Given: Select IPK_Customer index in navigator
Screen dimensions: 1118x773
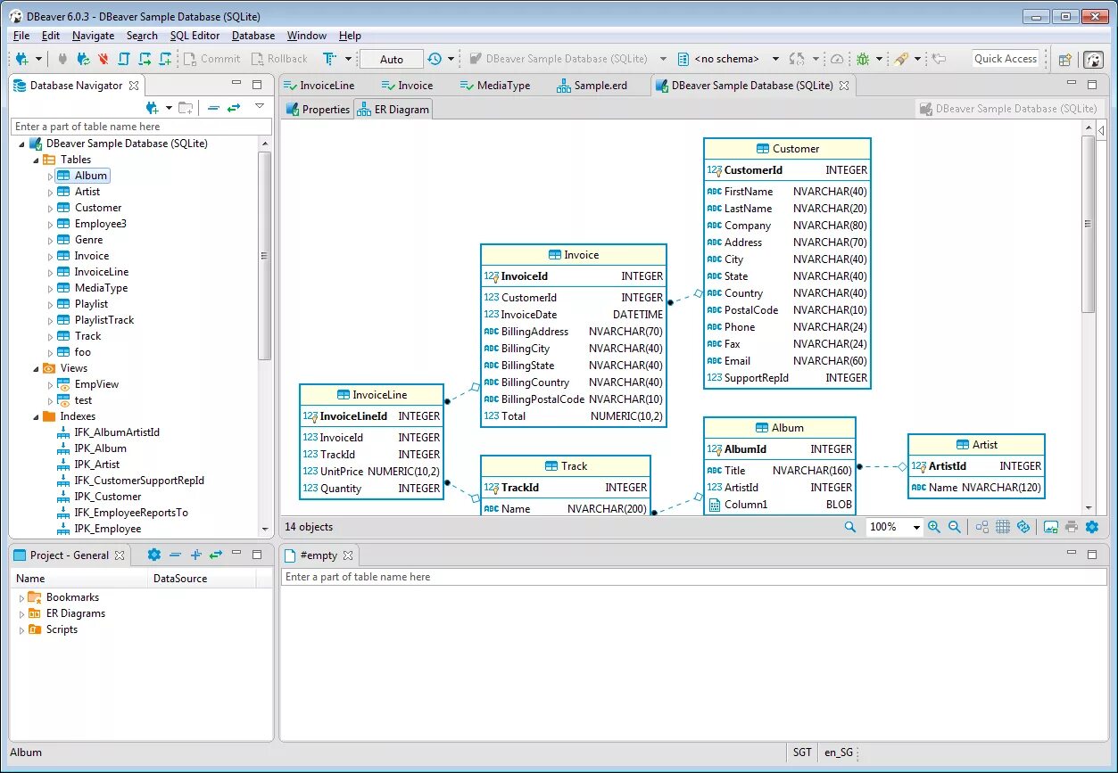Looking at the screenshot, I should click(107, 497).
